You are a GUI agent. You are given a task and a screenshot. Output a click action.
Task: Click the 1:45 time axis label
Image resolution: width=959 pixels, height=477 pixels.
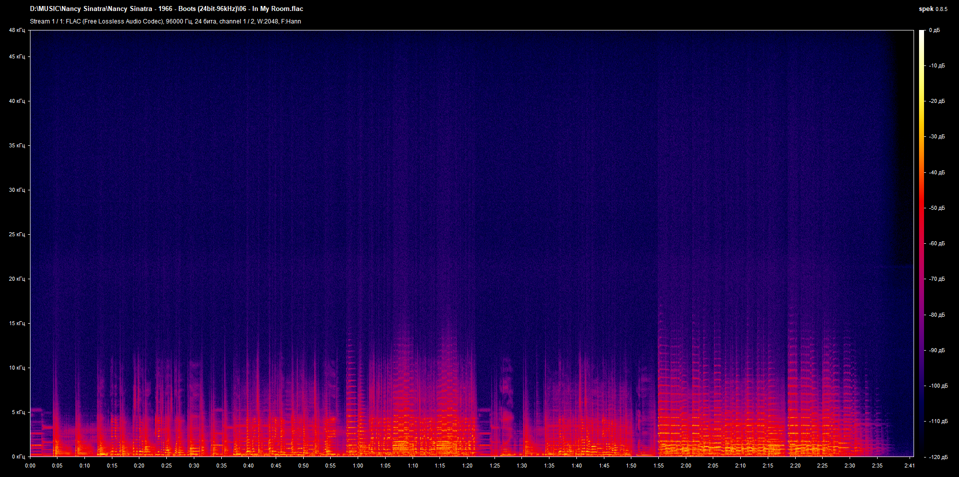(x=604, y=466)
